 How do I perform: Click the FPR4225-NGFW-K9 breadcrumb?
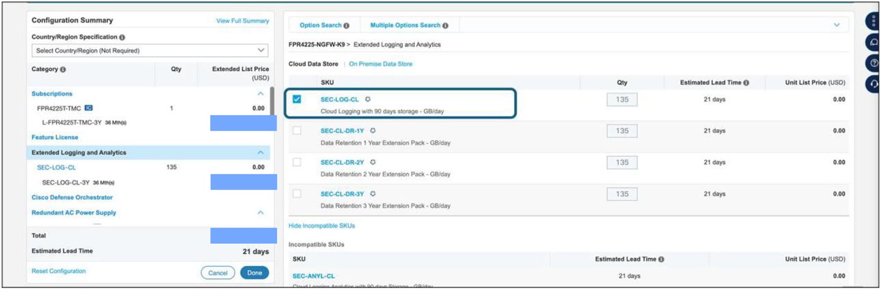(x=317, y=44)
